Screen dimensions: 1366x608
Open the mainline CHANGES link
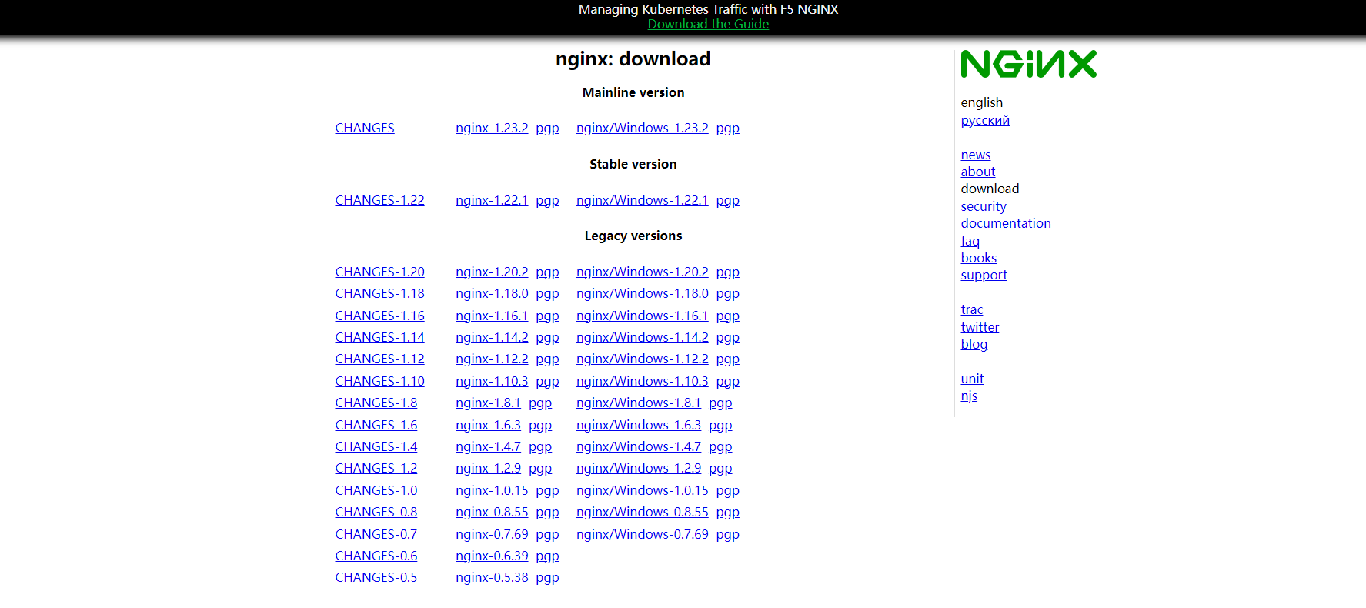tap(365, 128)
